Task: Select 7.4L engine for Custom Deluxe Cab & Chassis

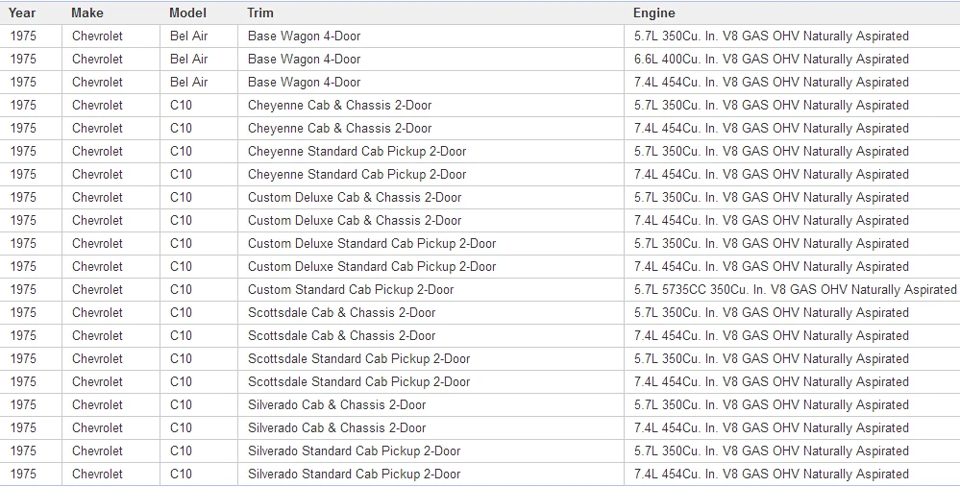Action: click(792, 221)
